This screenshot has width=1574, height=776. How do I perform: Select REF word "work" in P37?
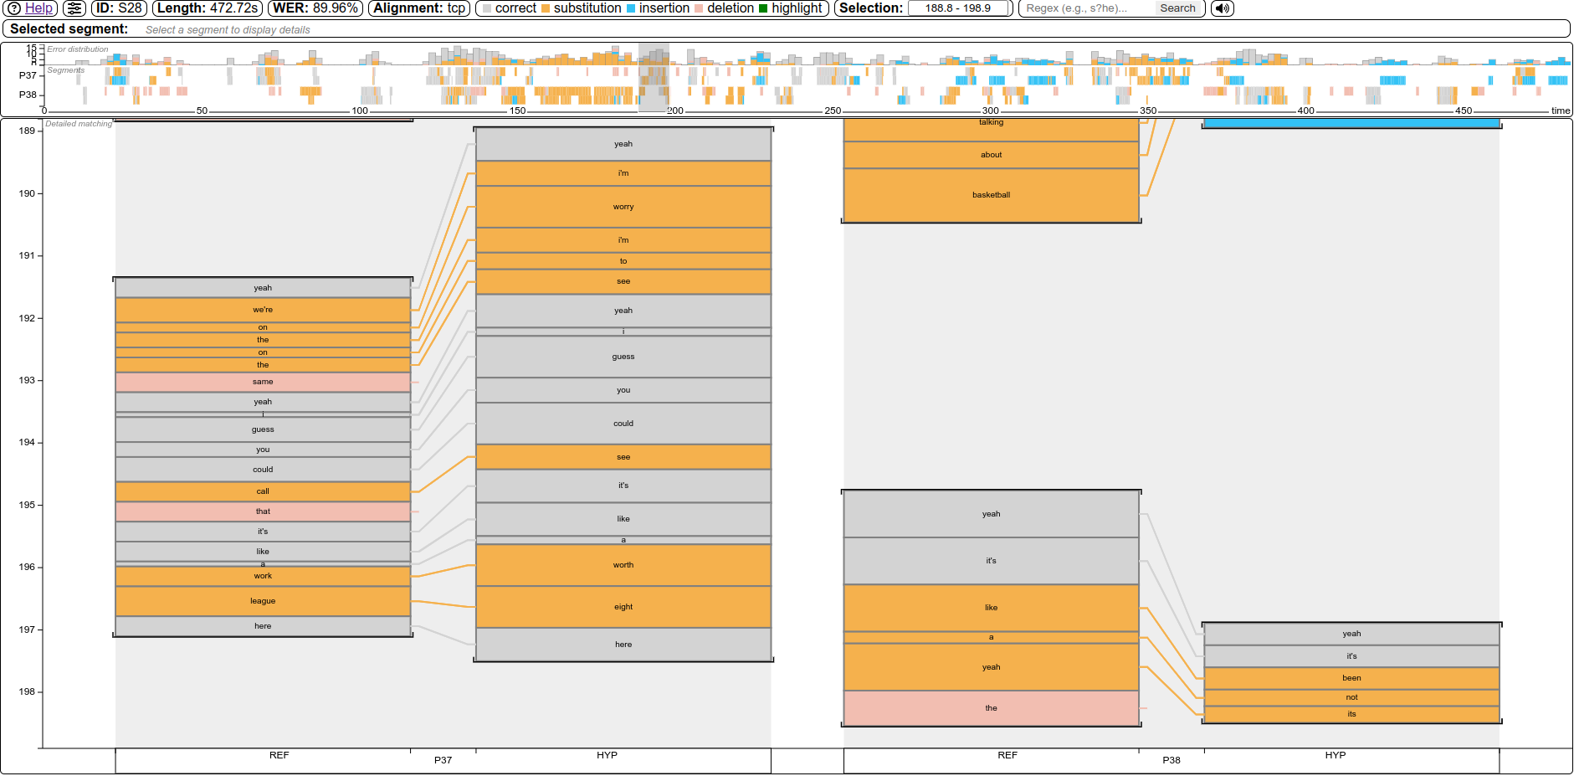coord(263,576)
